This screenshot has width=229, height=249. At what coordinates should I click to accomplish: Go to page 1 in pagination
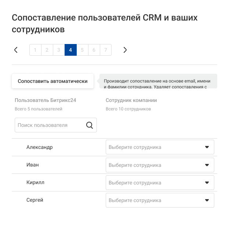pos(35,50)
